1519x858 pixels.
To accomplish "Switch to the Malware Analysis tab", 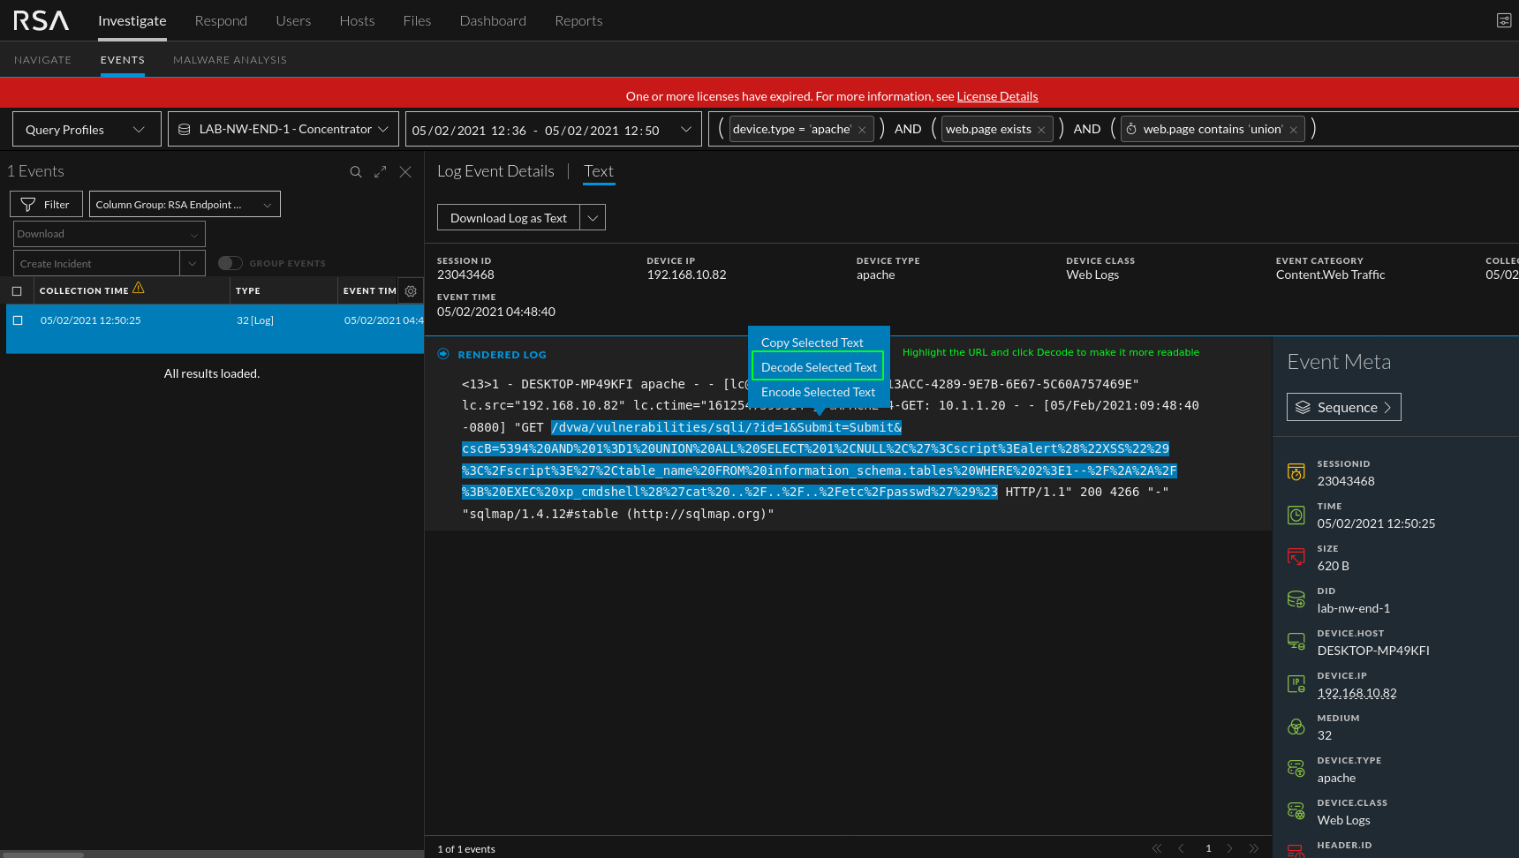I will (x=230, y=59).
